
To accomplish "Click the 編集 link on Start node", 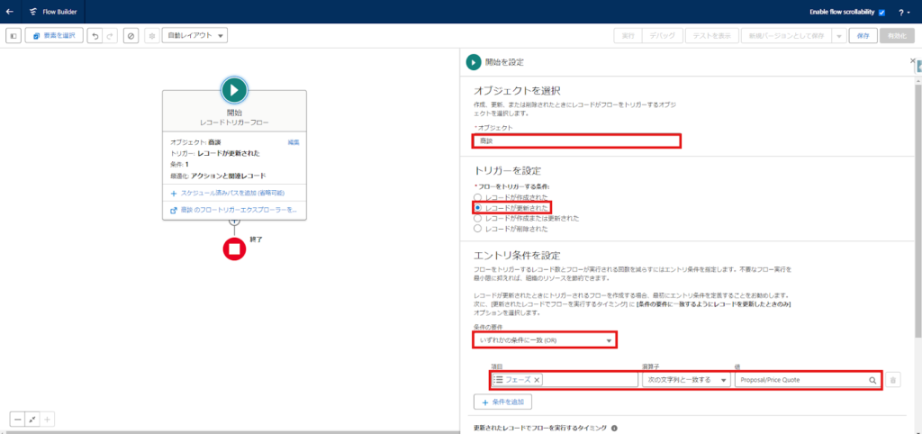I will coord(294,142).
